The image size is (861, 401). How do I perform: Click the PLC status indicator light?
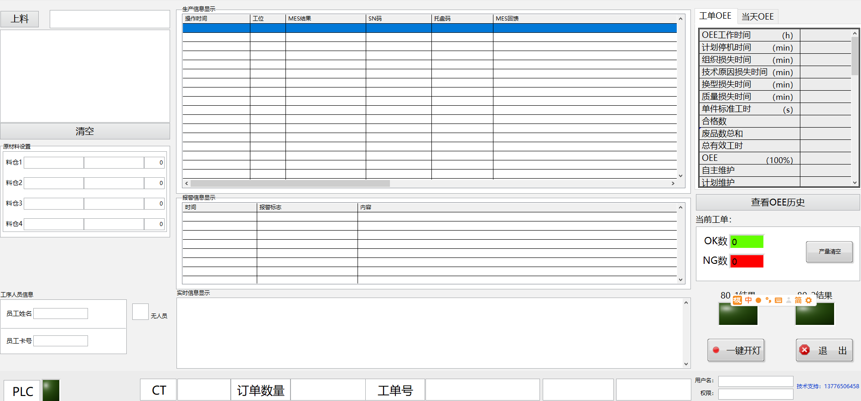51,391
